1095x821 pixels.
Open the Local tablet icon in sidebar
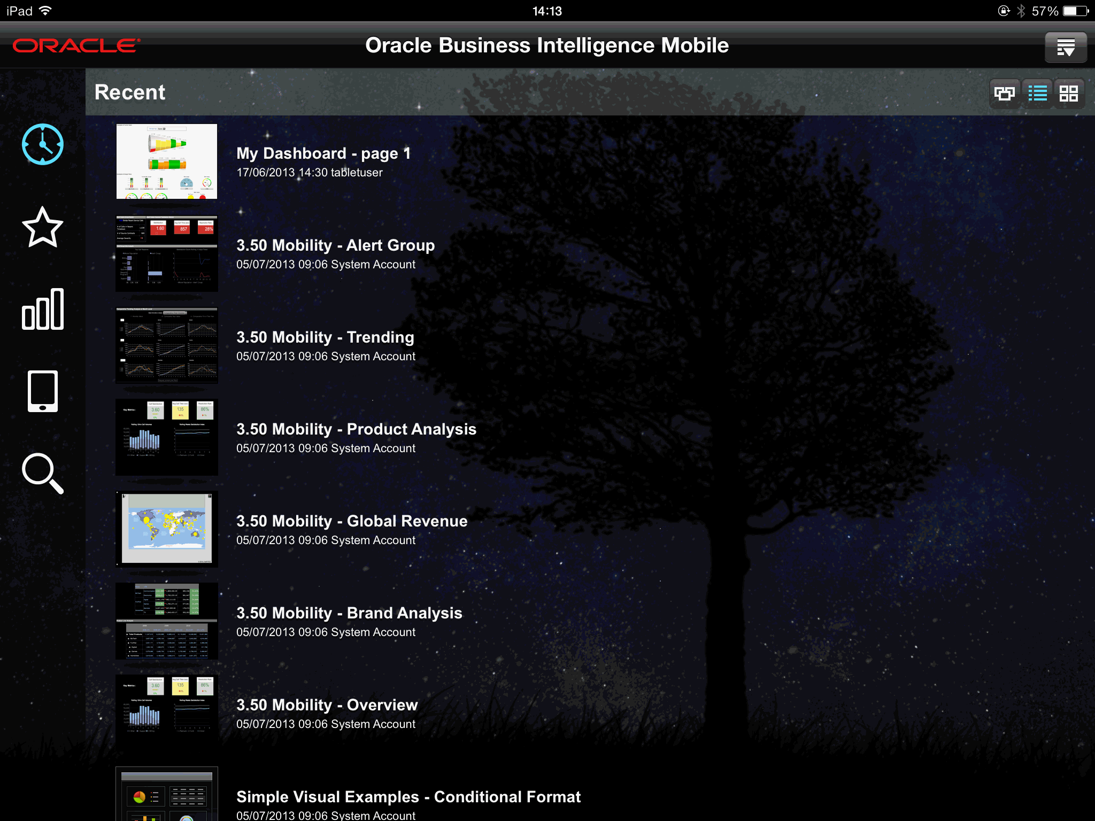[43, 391]
